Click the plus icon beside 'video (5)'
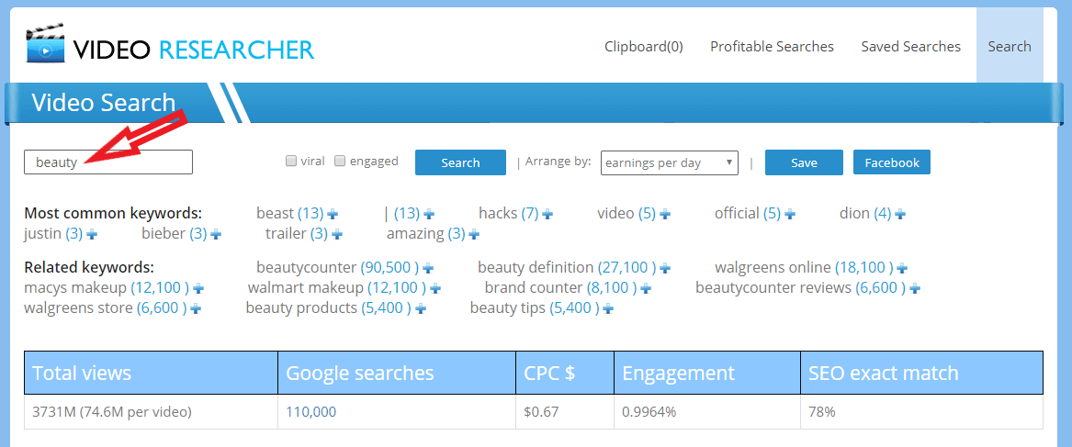The image size is (1072, 447). click(x=665, y=214)
